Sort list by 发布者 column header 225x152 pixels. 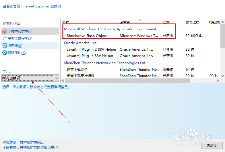[139, 22]
